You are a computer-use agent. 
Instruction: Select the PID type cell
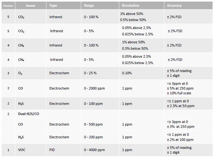[x=52, y=150]
